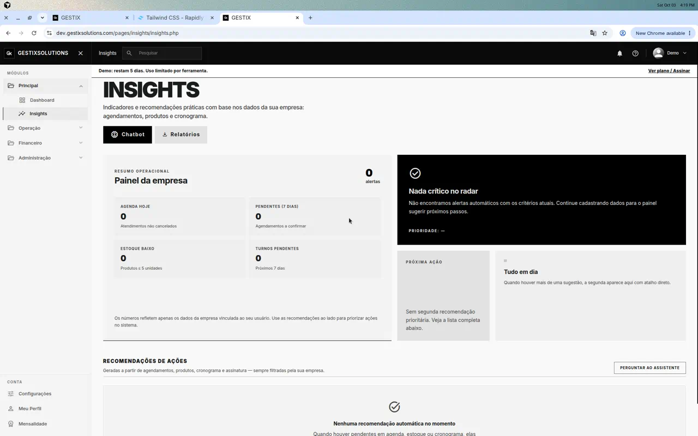Image resolution: width=698 pixels, height=436 pixels.
Task: Go back in browser history
Action: tap(8, 33)
